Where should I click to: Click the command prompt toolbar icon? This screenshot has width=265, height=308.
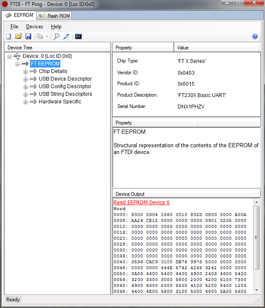point(78,36)
